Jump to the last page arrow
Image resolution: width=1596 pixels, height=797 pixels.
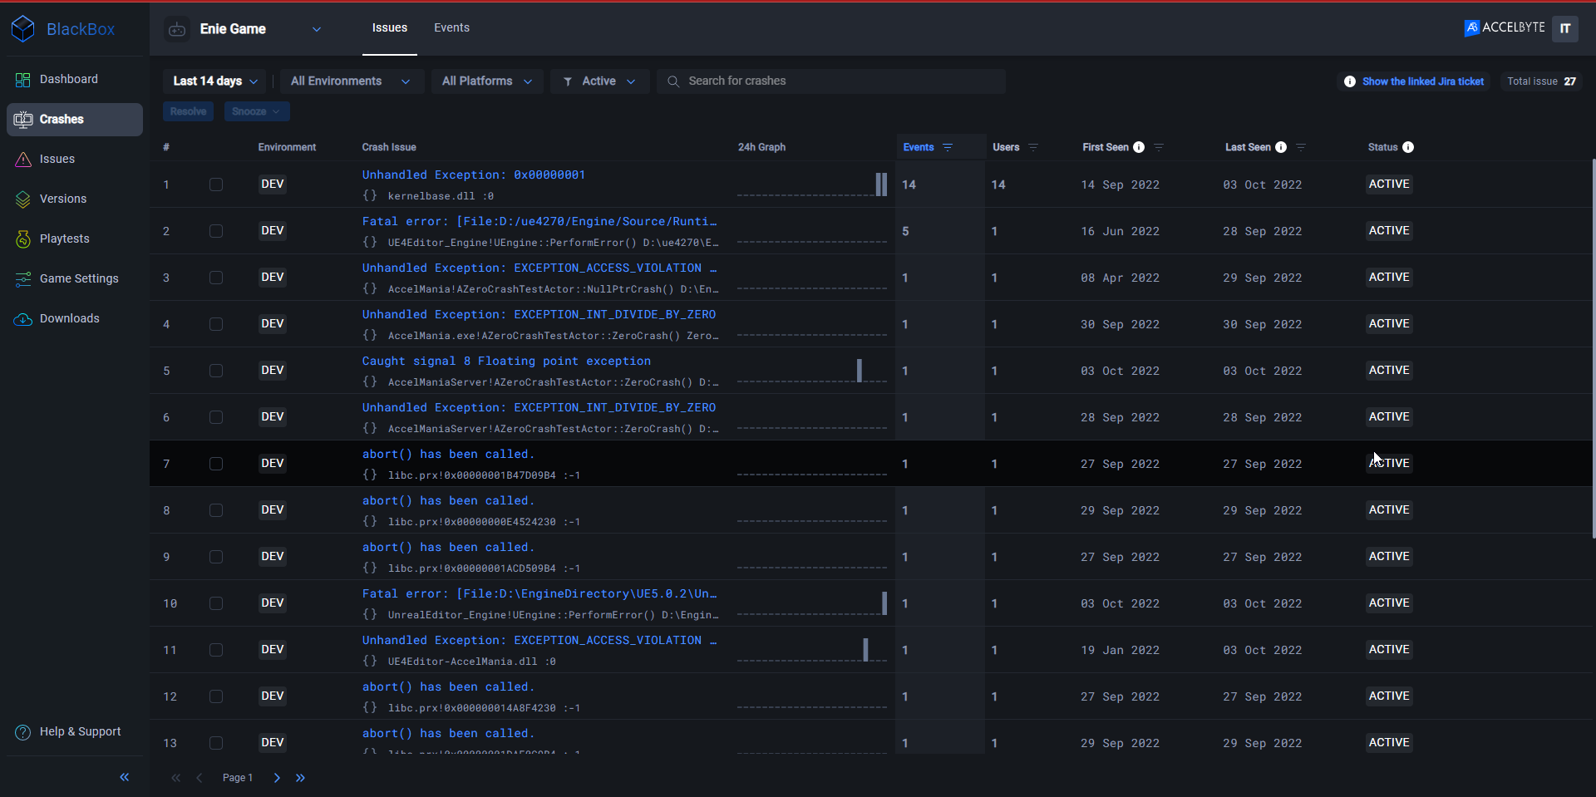[x=301, y=778]
